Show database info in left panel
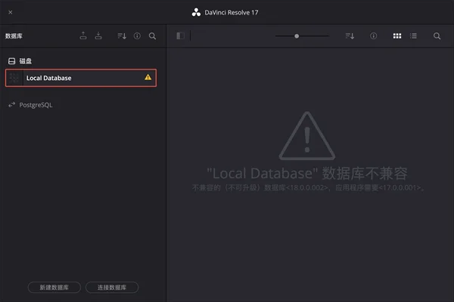This screenshot has height=302, width=454. click(137, 35)
